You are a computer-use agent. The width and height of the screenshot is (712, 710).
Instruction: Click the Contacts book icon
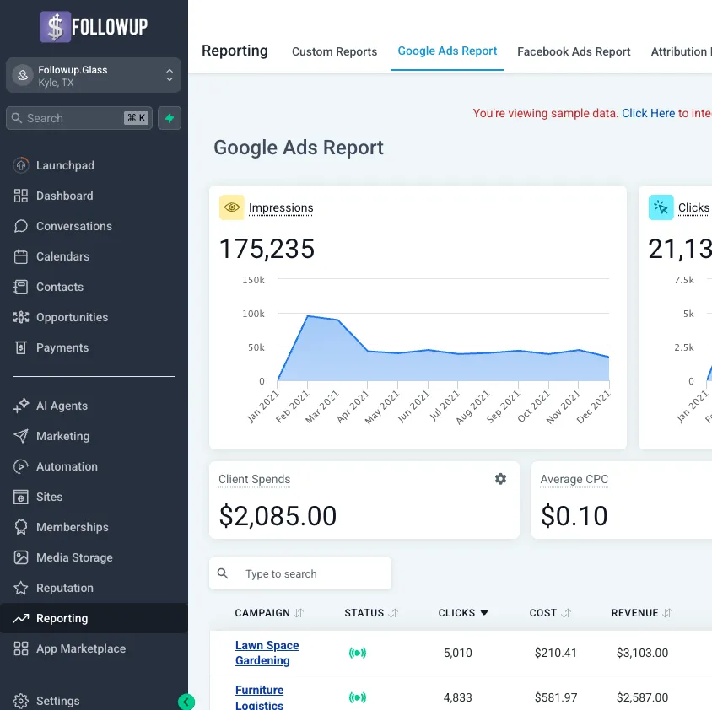click(21, 287)
